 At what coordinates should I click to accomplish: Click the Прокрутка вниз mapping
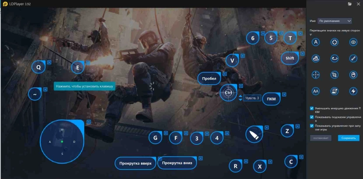point(177,163)
